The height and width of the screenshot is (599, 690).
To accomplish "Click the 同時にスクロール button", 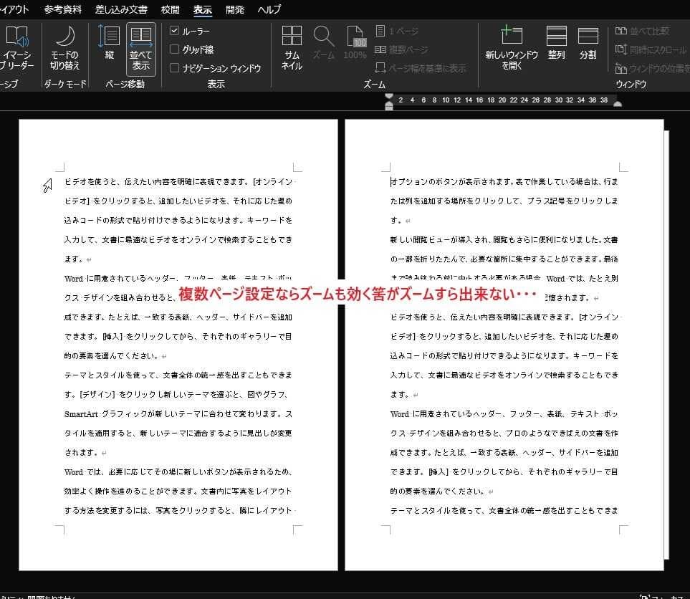I will tap(651, 49).
